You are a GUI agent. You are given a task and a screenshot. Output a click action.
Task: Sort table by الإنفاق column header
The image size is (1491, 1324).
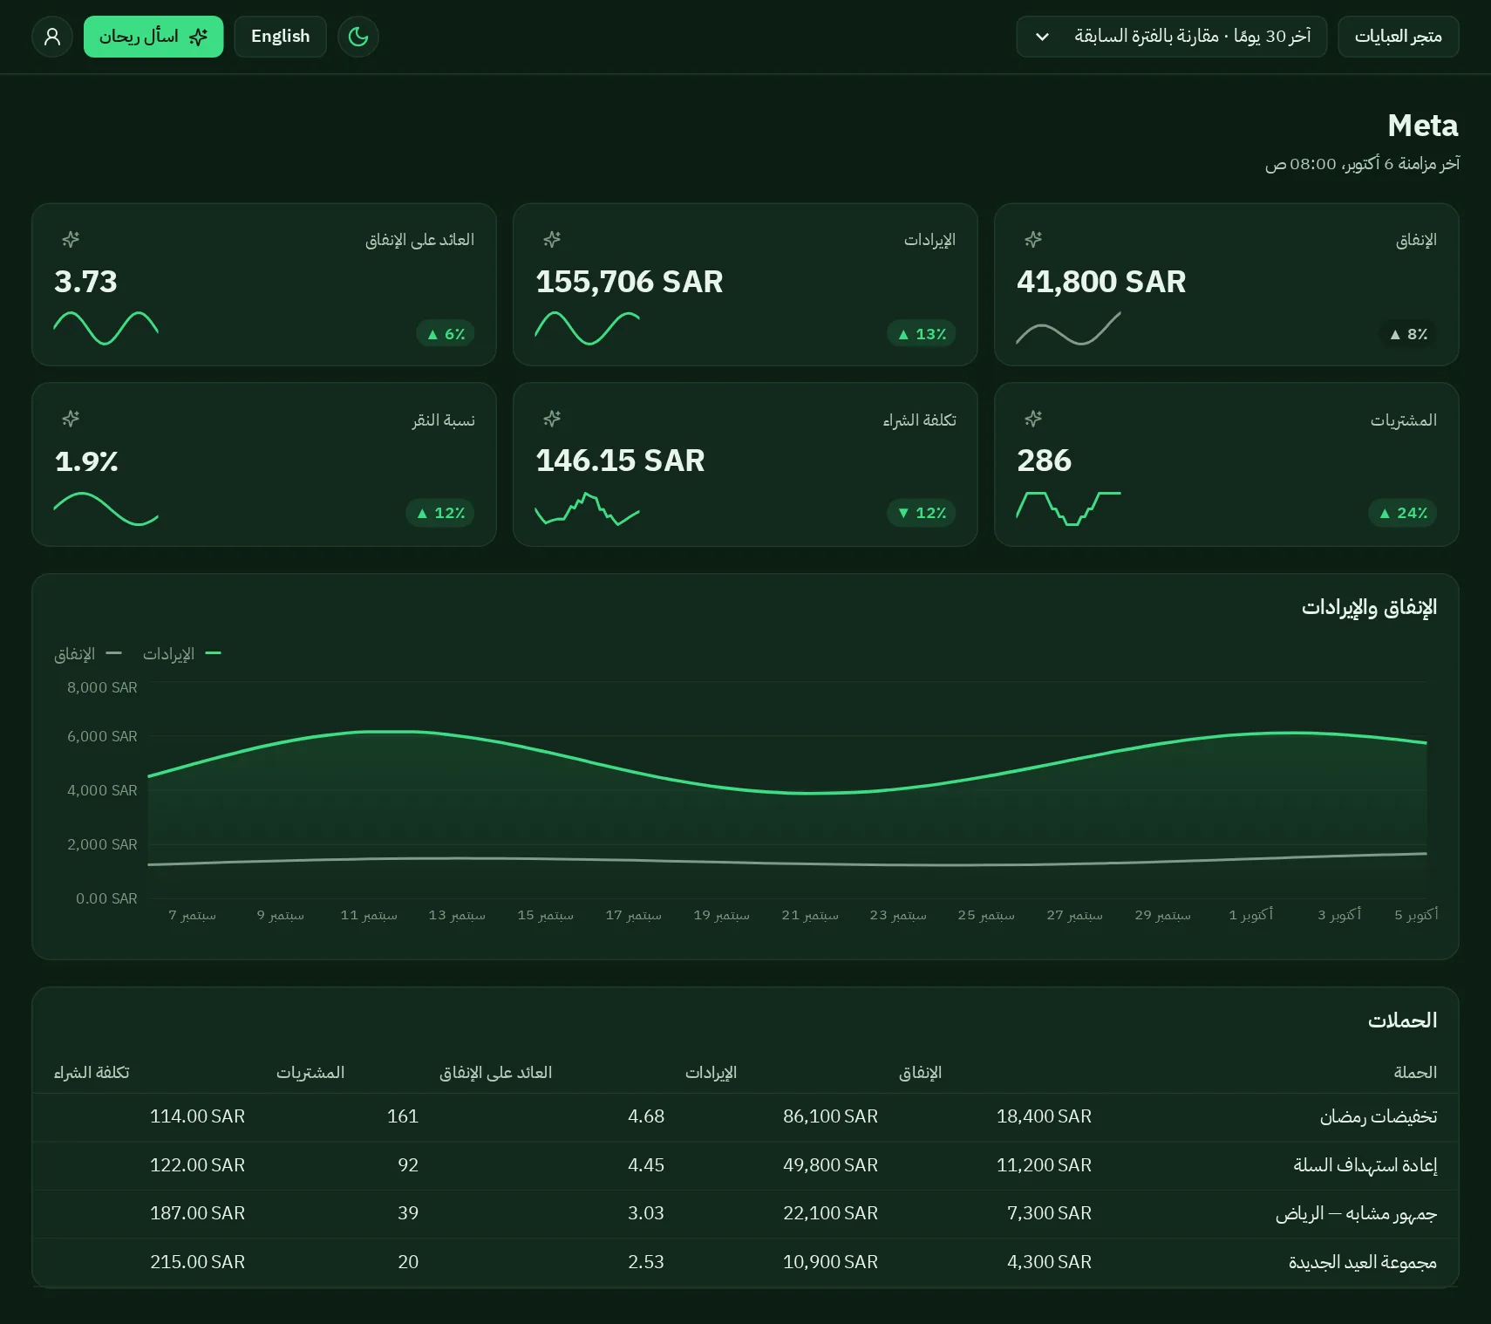[x=920, y=1072]
